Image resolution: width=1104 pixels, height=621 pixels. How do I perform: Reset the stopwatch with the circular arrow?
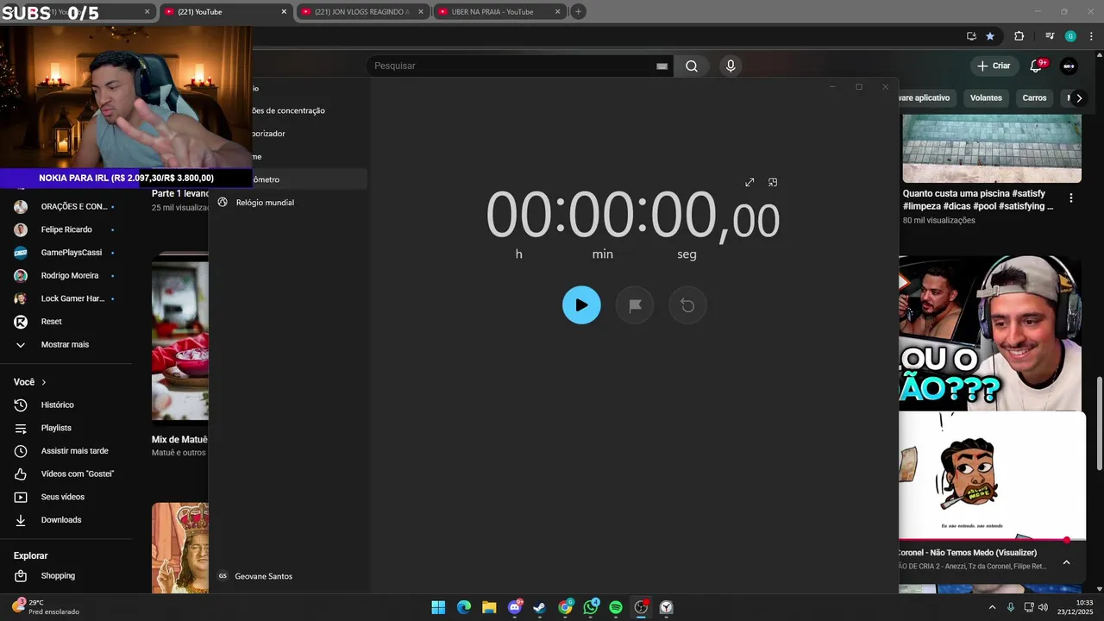click(687, 305)
